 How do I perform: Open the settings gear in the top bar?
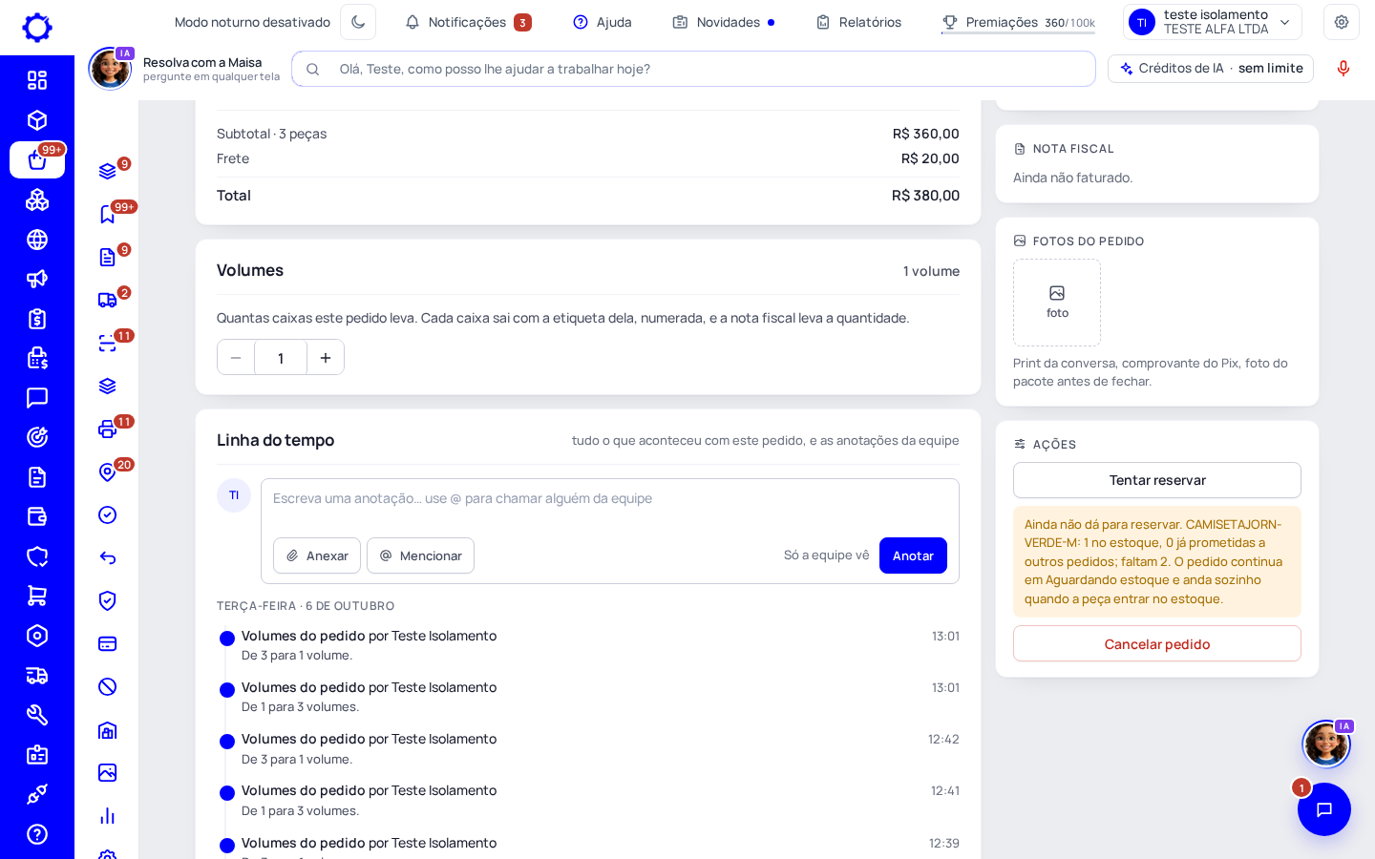tap(1342, 22)
